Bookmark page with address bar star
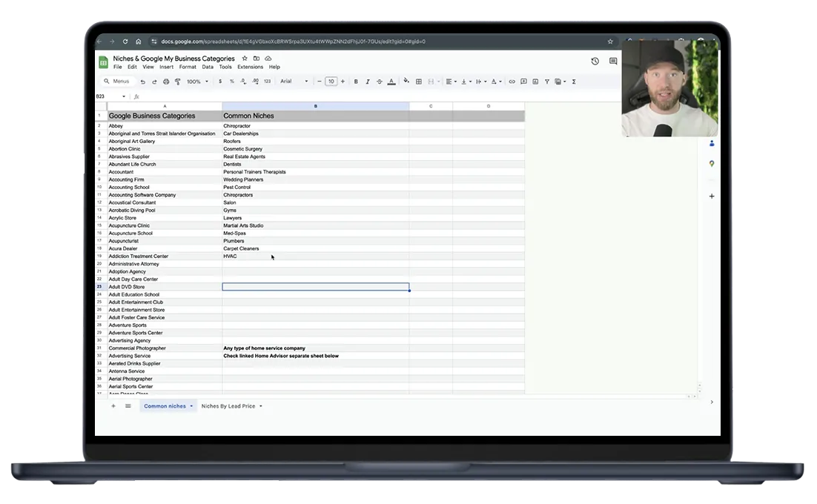 (x=610, y=41)
